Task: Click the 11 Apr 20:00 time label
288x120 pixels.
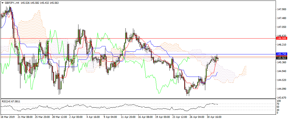Action: point(128,117)
